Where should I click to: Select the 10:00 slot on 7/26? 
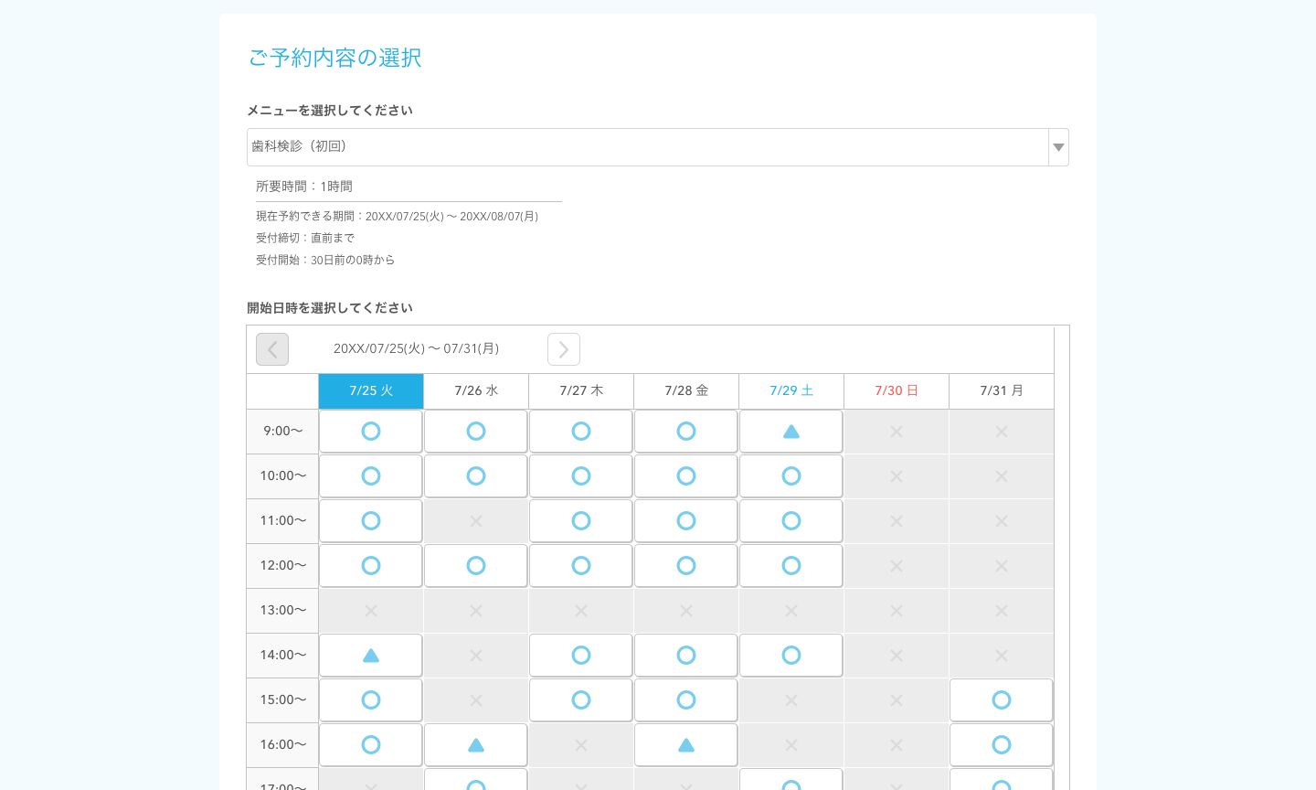(x=476, y=476)
